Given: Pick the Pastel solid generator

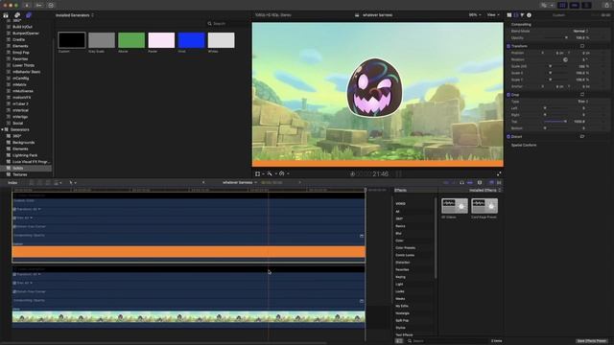Looking at the screenshot, I should pos(161,40).
